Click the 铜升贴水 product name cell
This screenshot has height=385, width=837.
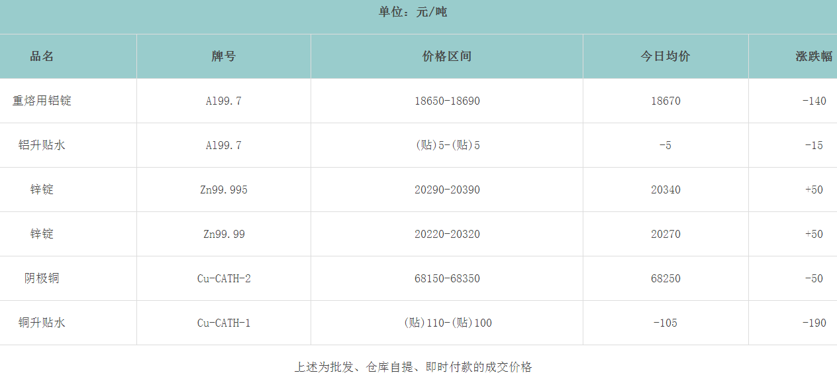click(x=42, y=323)
